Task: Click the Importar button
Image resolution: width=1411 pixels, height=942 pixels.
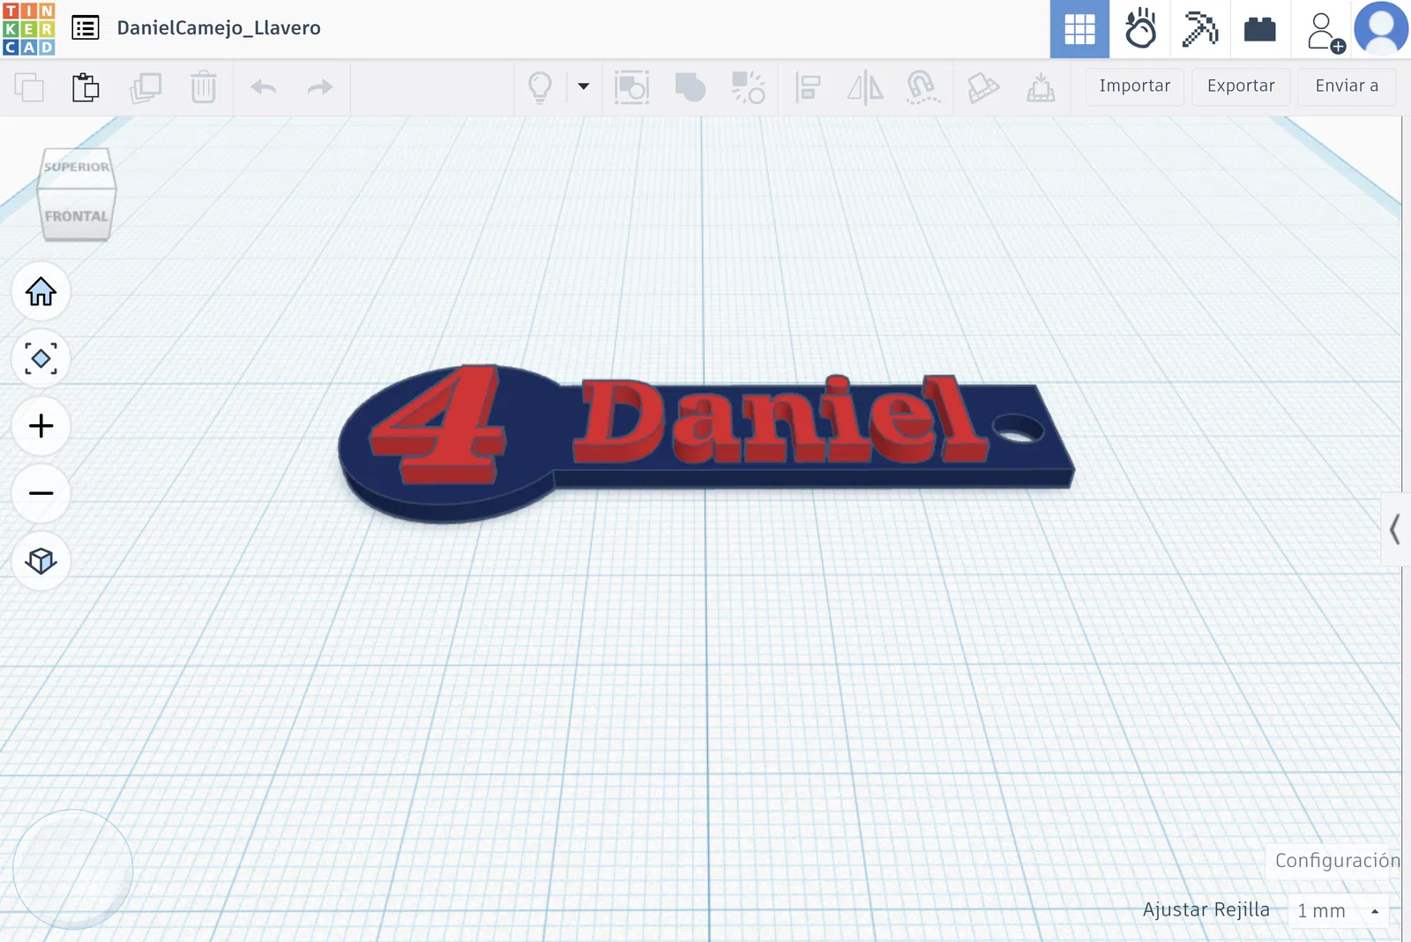Action: click(1135, 86)
